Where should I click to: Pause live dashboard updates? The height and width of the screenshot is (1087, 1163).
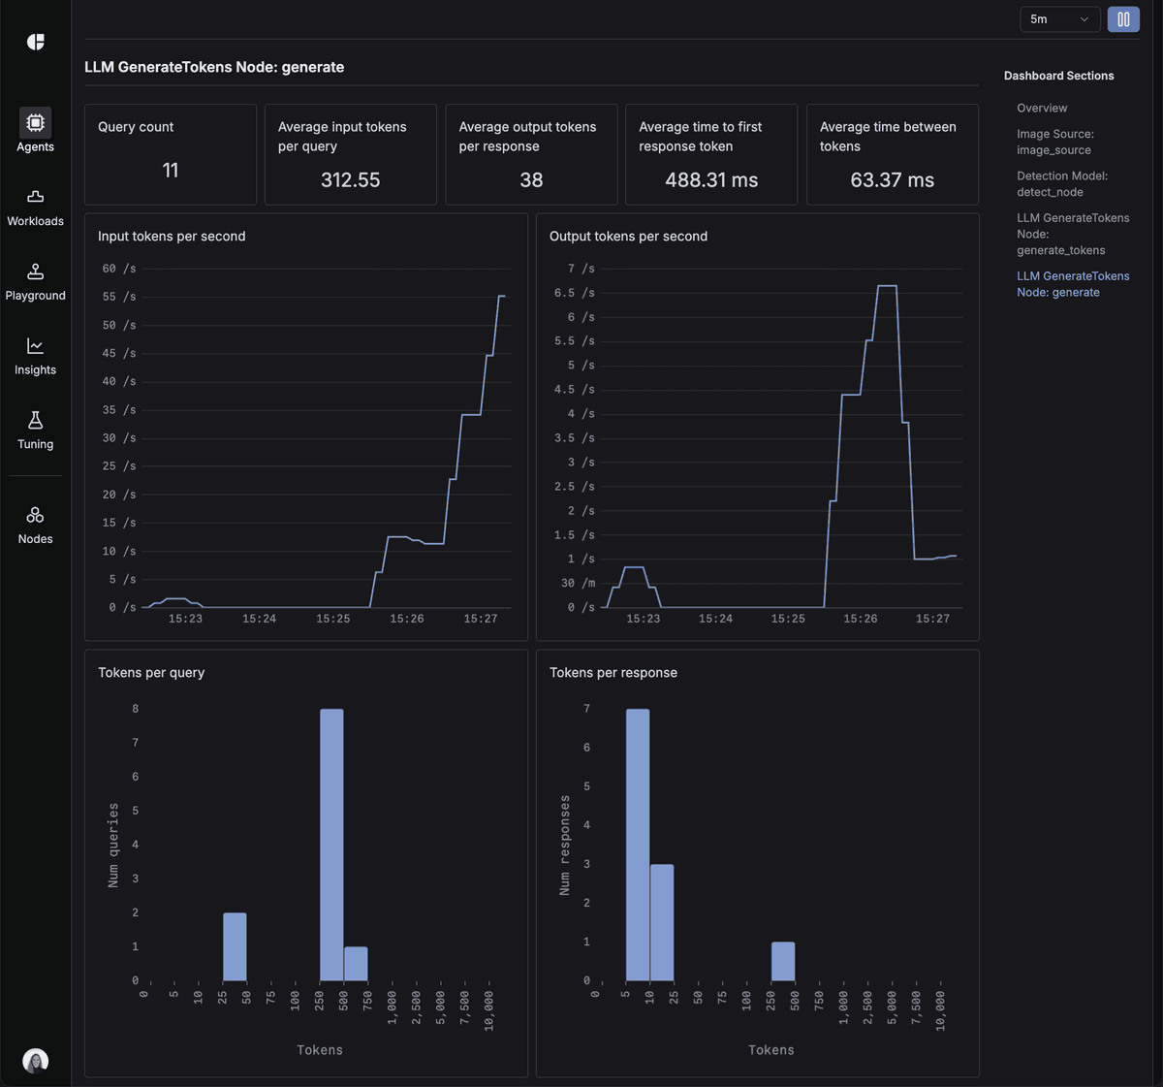(x=1122, y=18)
